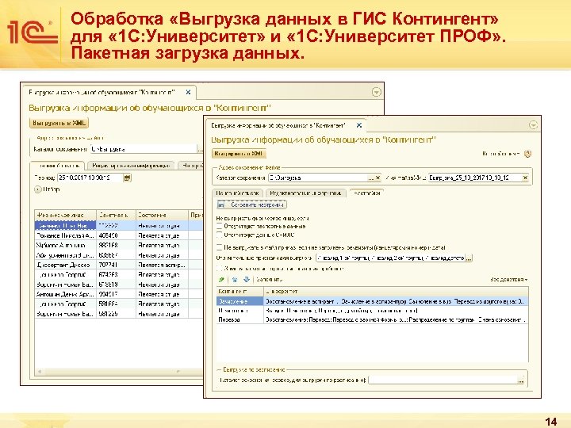Select Редактирование информации tab in back window
Viewport: 571px width, 428px height.
[131, 166]
